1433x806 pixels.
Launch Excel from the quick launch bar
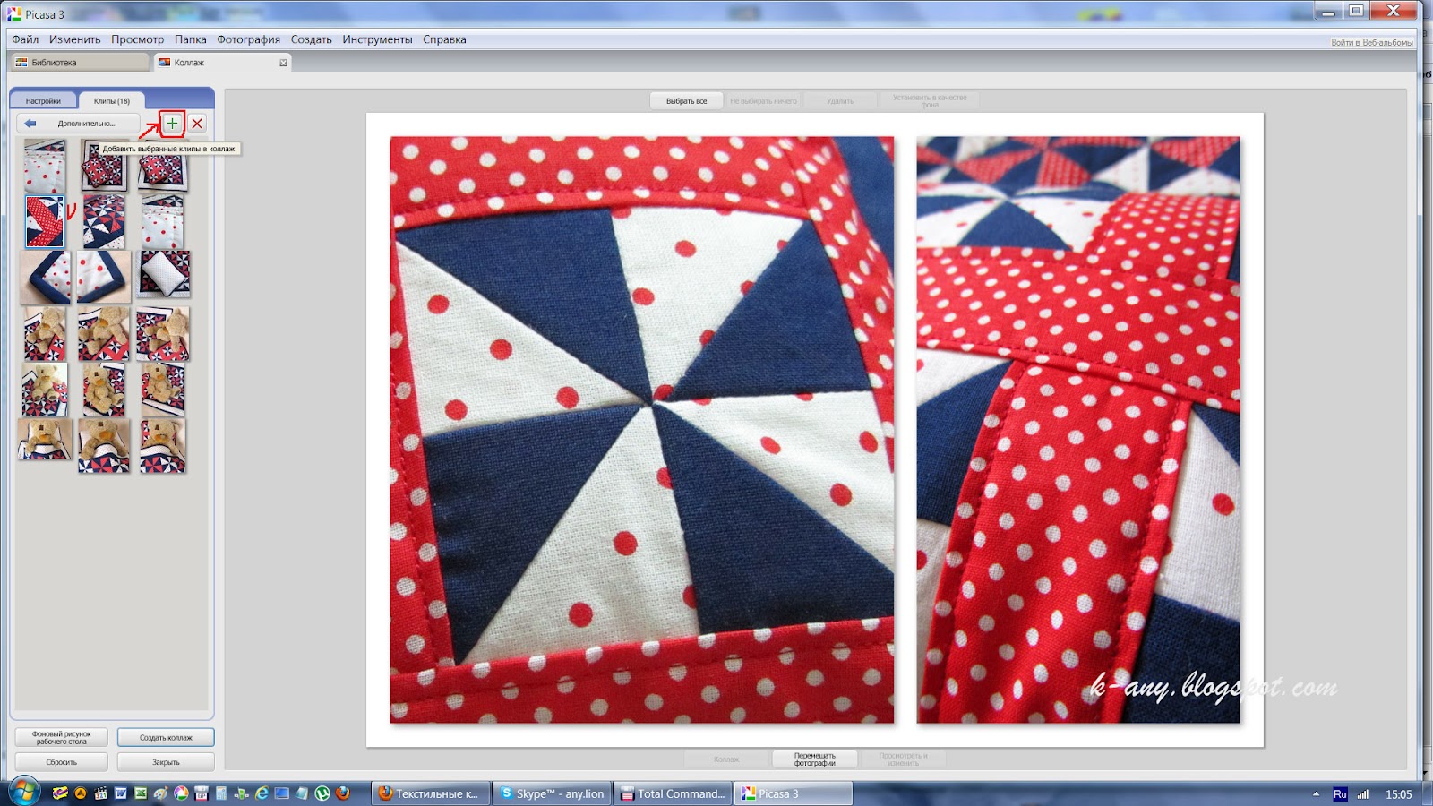141,793
